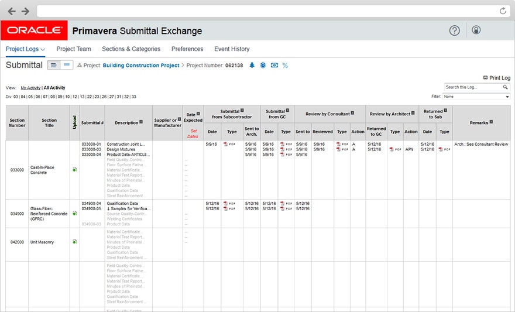Click the red Set Dates link
This screenshot has height=312, width=515.
pyautogui.click(x=193, y=133)
